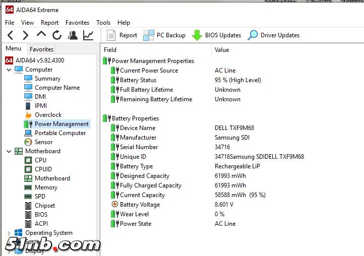Collapse the Motherboard tree node

(x=9, y=151)
